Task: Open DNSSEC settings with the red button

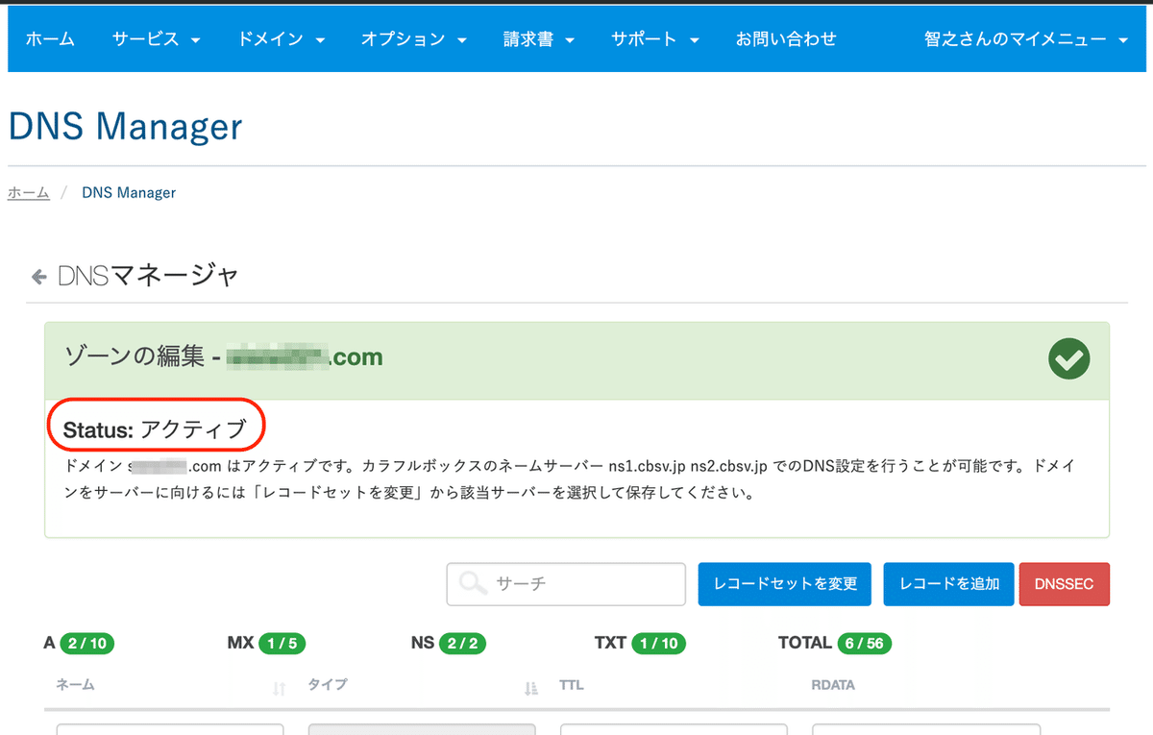Action: click(1065, 583)
